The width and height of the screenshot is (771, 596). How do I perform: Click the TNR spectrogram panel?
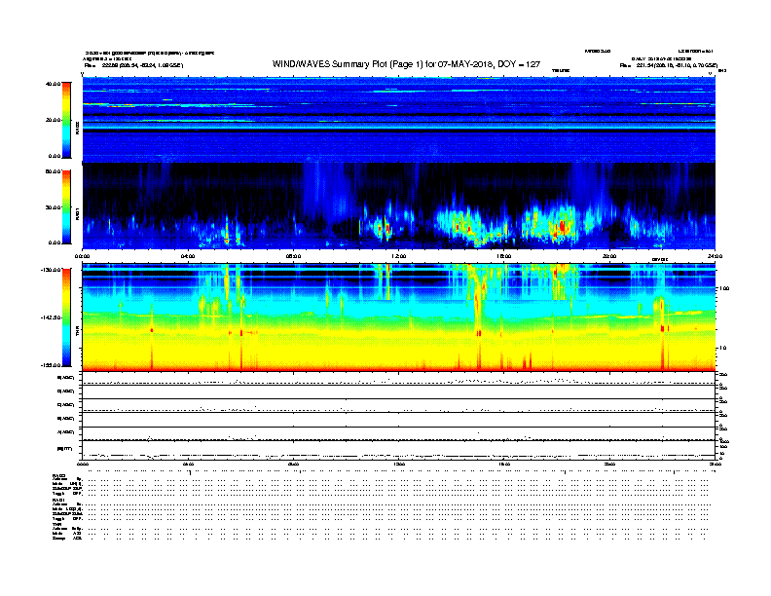[x=399, y=317]
